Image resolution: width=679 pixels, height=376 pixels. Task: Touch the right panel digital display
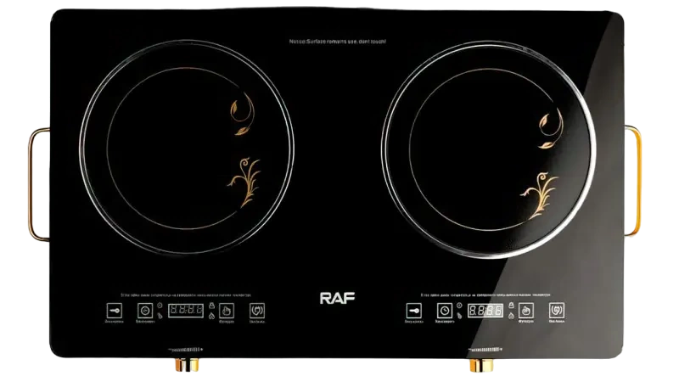(485, 311)
